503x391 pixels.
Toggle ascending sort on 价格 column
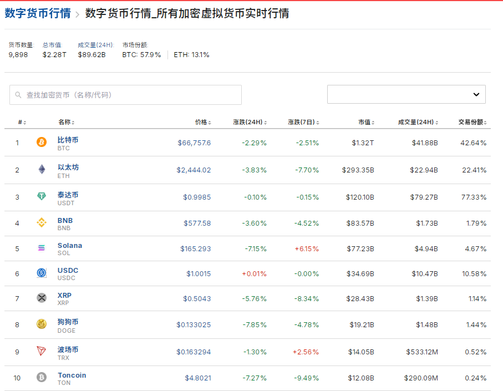209,122
